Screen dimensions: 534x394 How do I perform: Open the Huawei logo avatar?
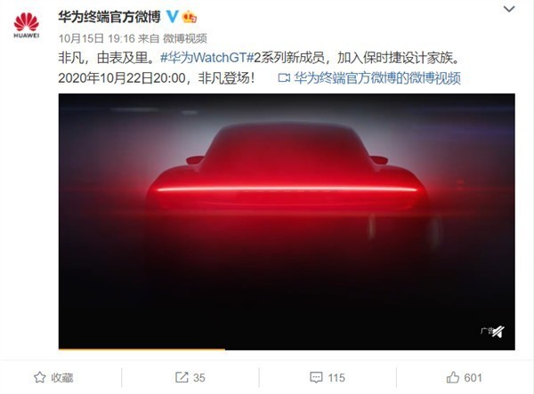(x=26, y=25)
